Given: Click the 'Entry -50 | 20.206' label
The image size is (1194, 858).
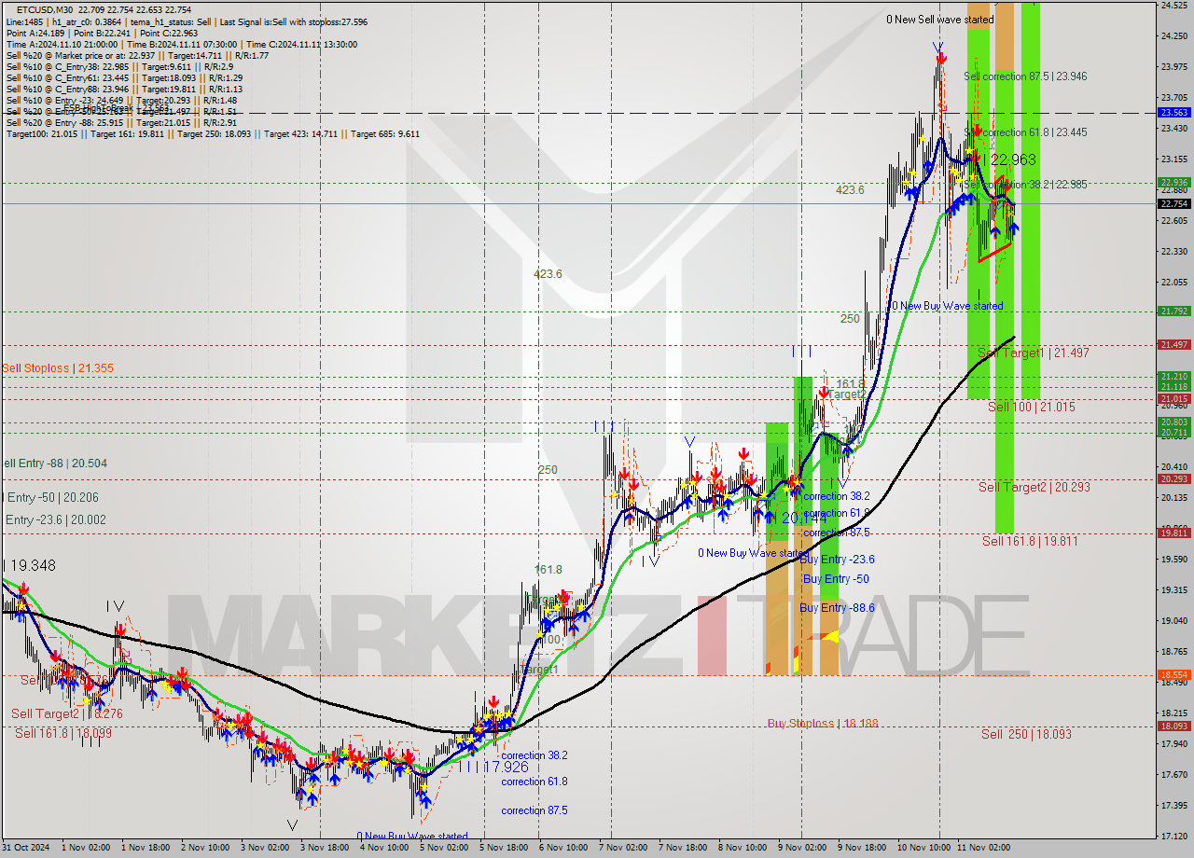Looking at the screenshot, I should (x=52, y=498).
